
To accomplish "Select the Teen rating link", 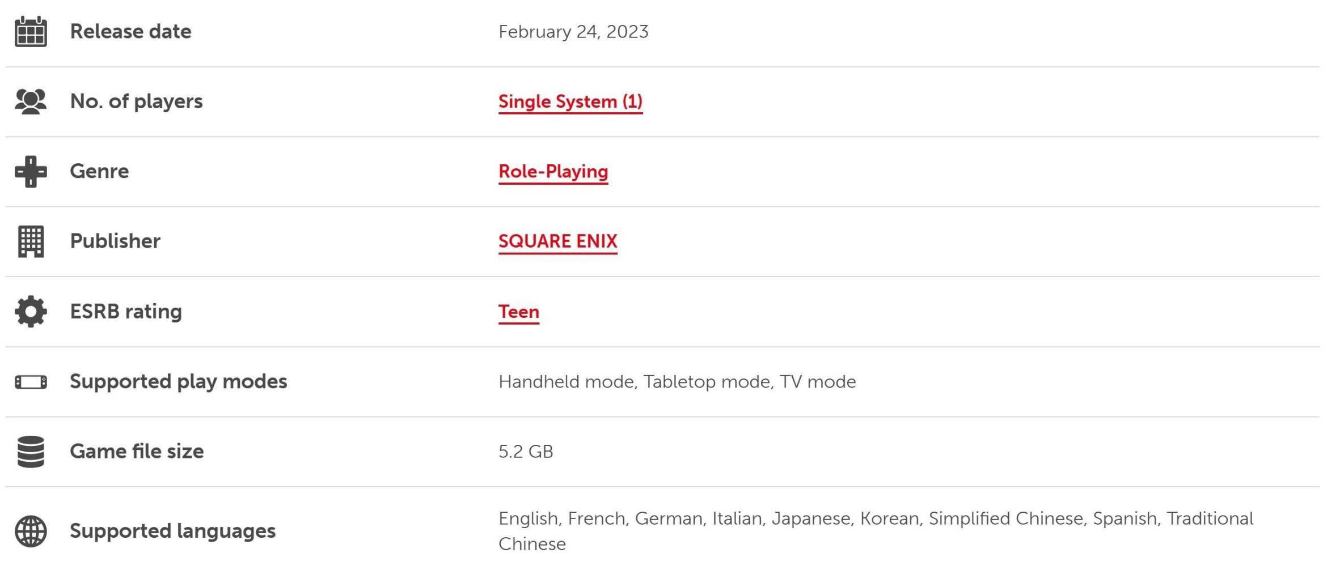I will pyautogui.click(x=518, y=312).
